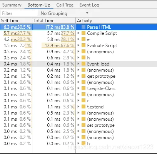Click yellow icon beside Compile Script
This screenshot has height=154, width=157.
tap(84, 33)
